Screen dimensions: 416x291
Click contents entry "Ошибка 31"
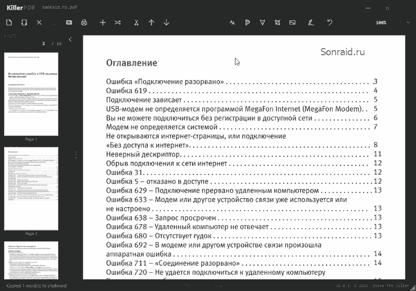(x=124, y=172)
